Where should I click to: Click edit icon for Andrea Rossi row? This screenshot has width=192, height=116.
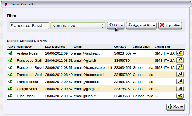[x=180, y=53]
